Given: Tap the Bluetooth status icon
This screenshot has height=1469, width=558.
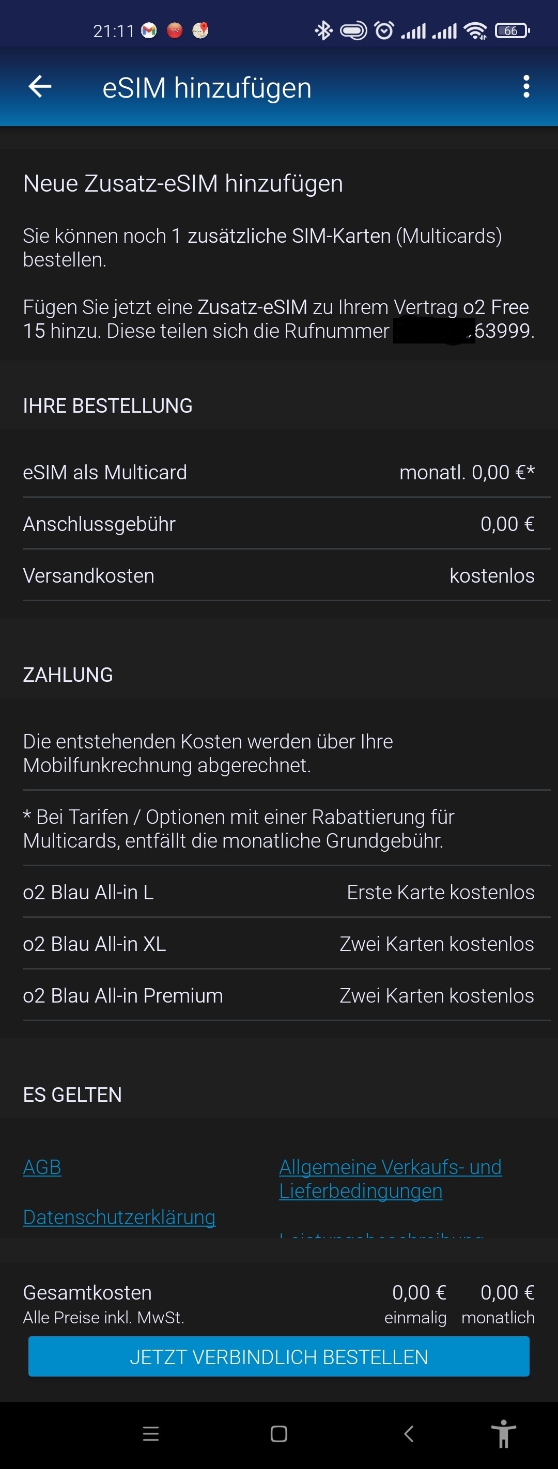Looking at the screenshot, I should tap(323, 30).
